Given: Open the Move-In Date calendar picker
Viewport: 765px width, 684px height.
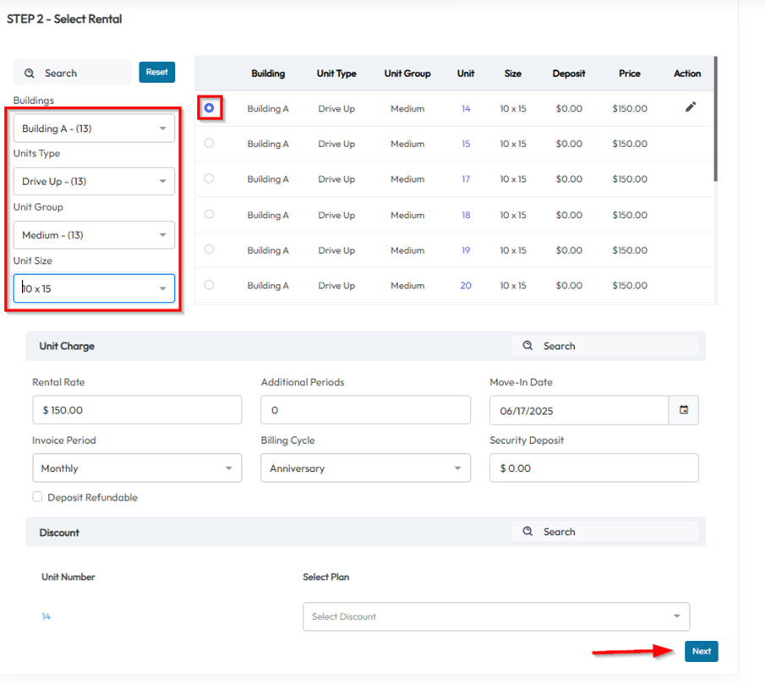Looking at the screenshot, I should coord(683,410).
